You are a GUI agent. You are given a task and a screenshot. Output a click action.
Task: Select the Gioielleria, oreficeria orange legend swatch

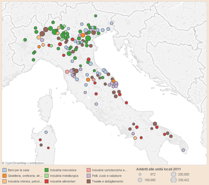coord(4,176)
